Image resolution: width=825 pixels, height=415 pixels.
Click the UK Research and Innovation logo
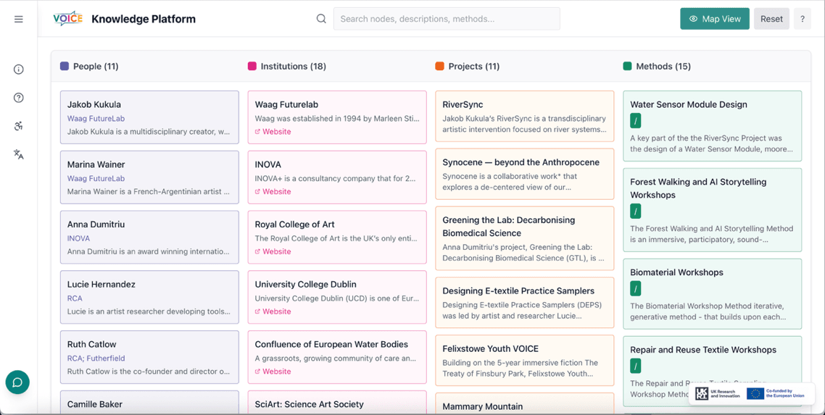pyautogui.click(x=718, y=393)
